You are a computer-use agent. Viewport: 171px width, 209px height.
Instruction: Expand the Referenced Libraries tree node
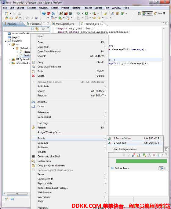coord(9,63)
